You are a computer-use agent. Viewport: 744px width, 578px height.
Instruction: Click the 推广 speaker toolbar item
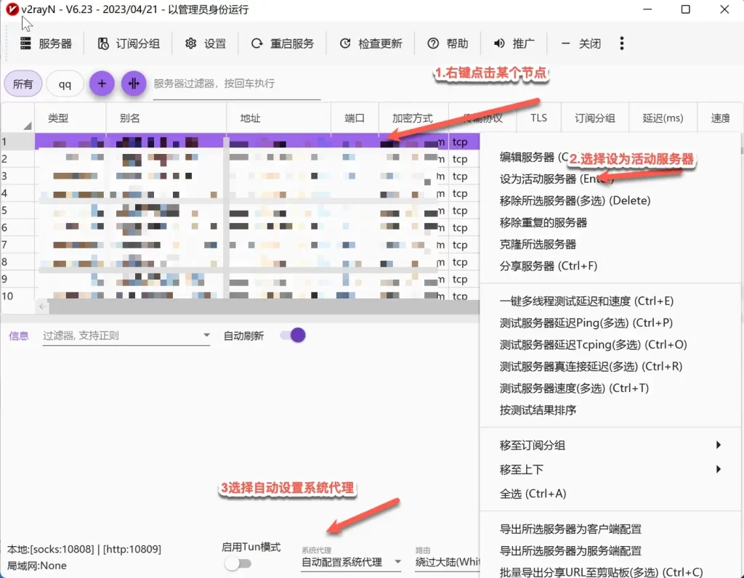[x=514, y=44]
